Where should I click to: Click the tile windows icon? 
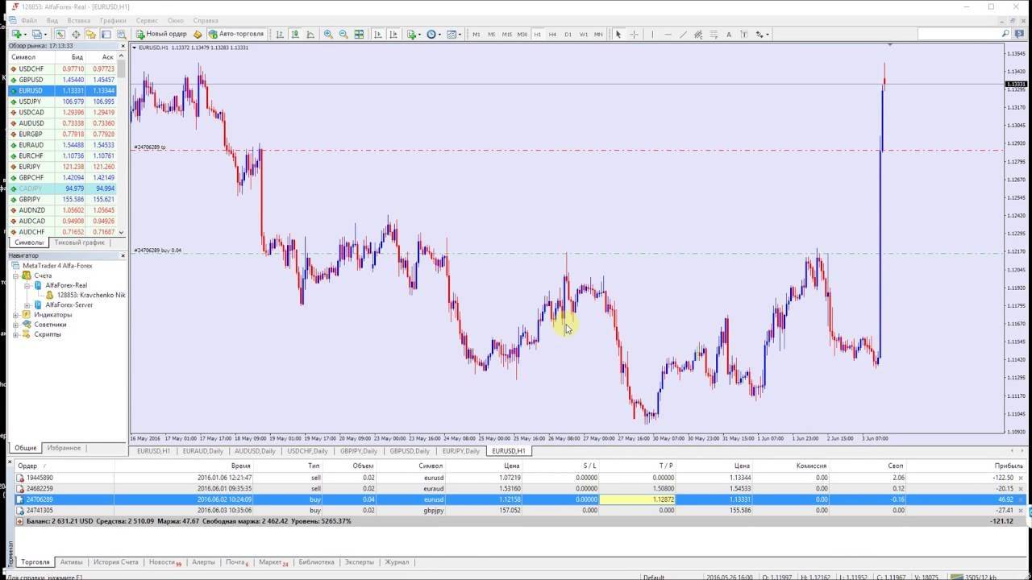(359, 34)
